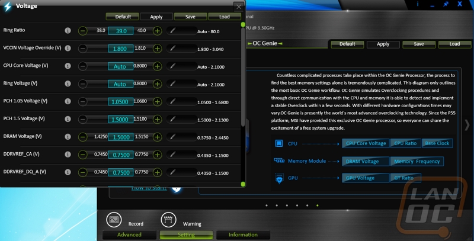This screenshot has width=474, height=241.
Task: Go to next page with right chevron arrow
Action: coord(467,125)
